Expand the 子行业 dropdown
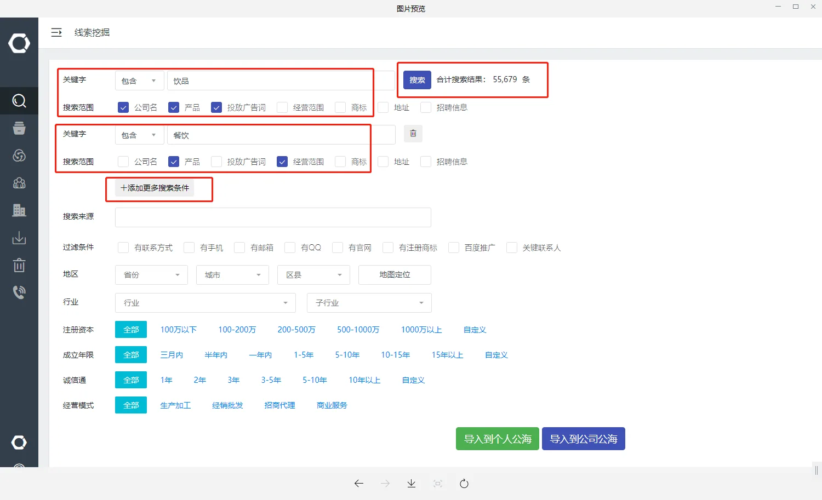This screenshot has height=500, width=822. (x=369, y=303)
